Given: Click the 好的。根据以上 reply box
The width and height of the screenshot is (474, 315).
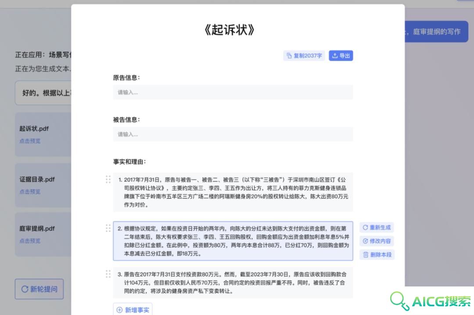Looking at the screenshot, I should 43,93.
